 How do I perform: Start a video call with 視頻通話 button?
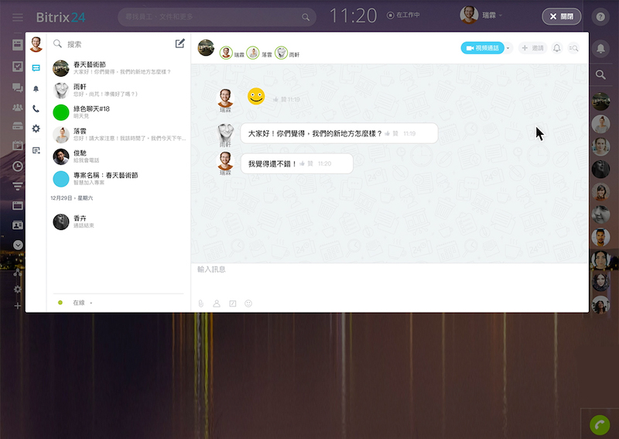tap(482, 48)
